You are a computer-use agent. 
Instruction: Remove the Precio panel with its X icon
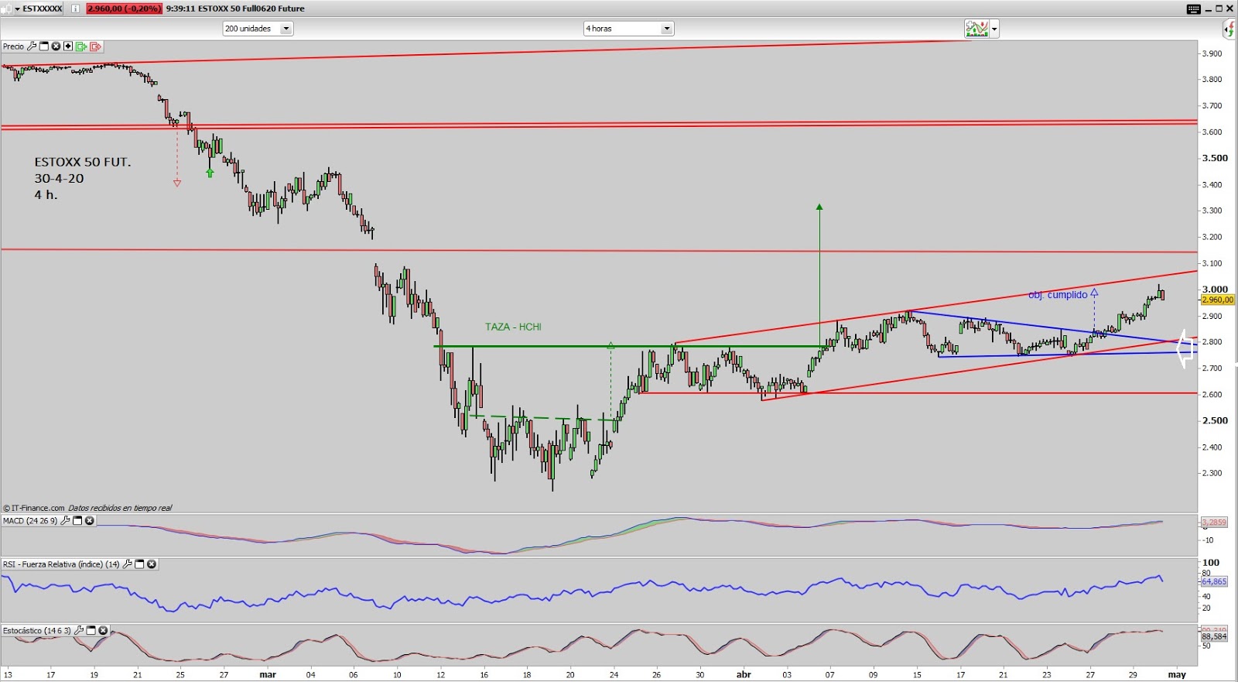(x=56, y=46)
